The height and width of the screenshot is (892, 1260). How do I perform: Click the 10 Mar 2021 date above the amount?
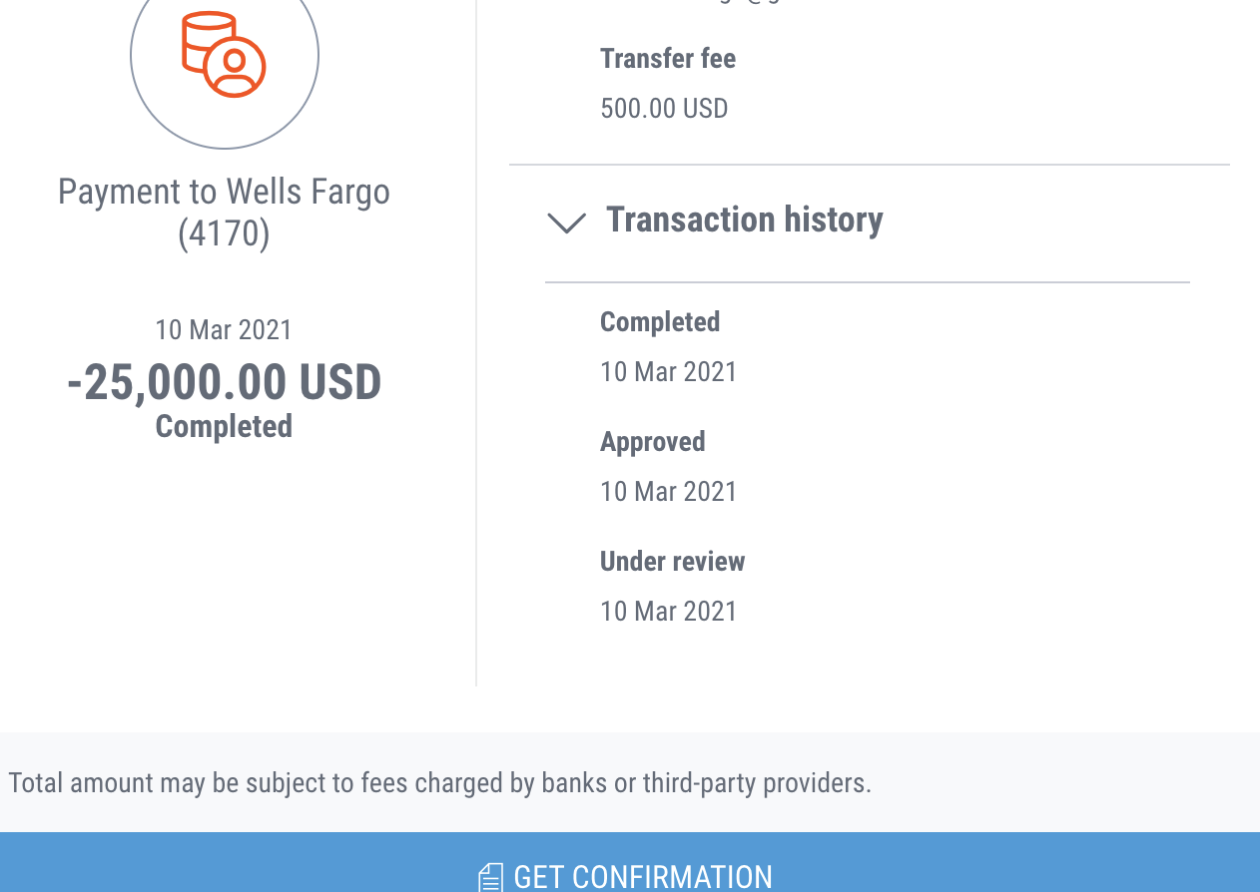[224, 330]
